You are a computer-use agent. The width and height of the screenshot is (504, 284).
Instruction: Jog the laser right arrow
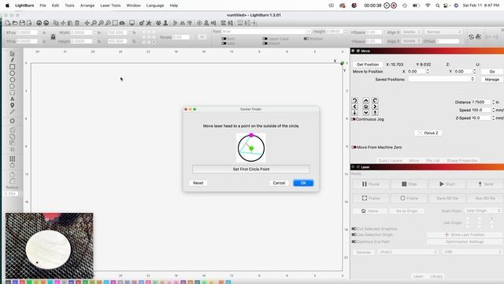375,106
